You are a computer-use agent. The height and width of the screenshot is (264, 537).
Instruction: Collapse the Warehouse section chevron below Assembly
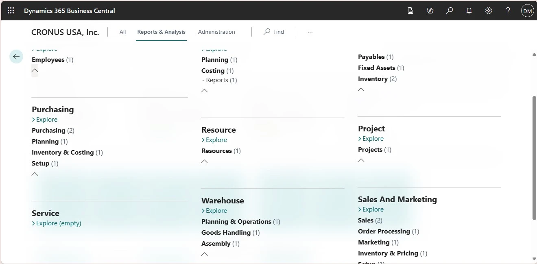point(205,254)
